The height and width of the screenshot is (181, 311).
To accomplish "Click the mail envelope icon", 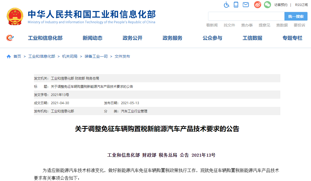I will (246, 5).
